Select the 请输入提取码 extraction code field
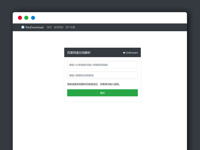The width and height of the screenshot is (200, 150). tap(102, 75)
